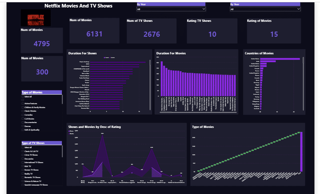Open the By Year dropdown above Num of TV Shows
320x194 pixels.
click(171, 9)
